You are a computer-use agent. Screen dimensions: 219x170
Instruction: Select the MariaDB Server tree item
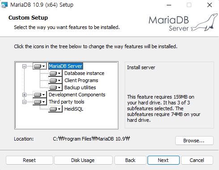coord(66,66)
